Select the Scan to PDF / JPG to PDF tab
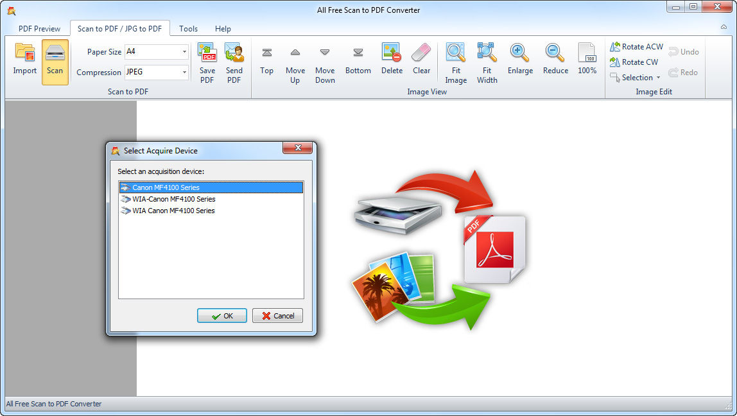737x416 pixels. point(120,29)
